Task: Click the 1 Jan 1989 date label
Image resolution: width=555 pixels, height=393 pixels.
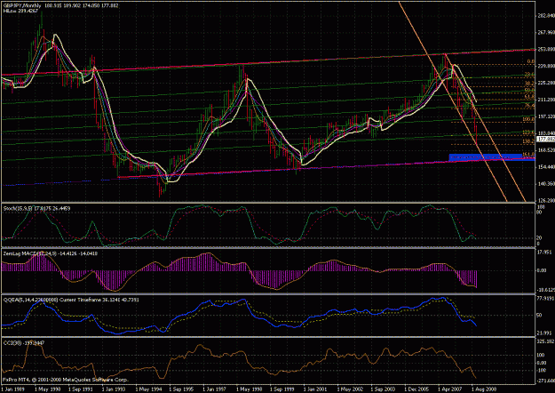Action: 13,389
